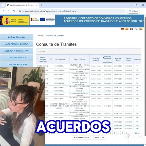
Task: Click the Plan de Recuperación TR logo
Action: [x=35, y=19]
